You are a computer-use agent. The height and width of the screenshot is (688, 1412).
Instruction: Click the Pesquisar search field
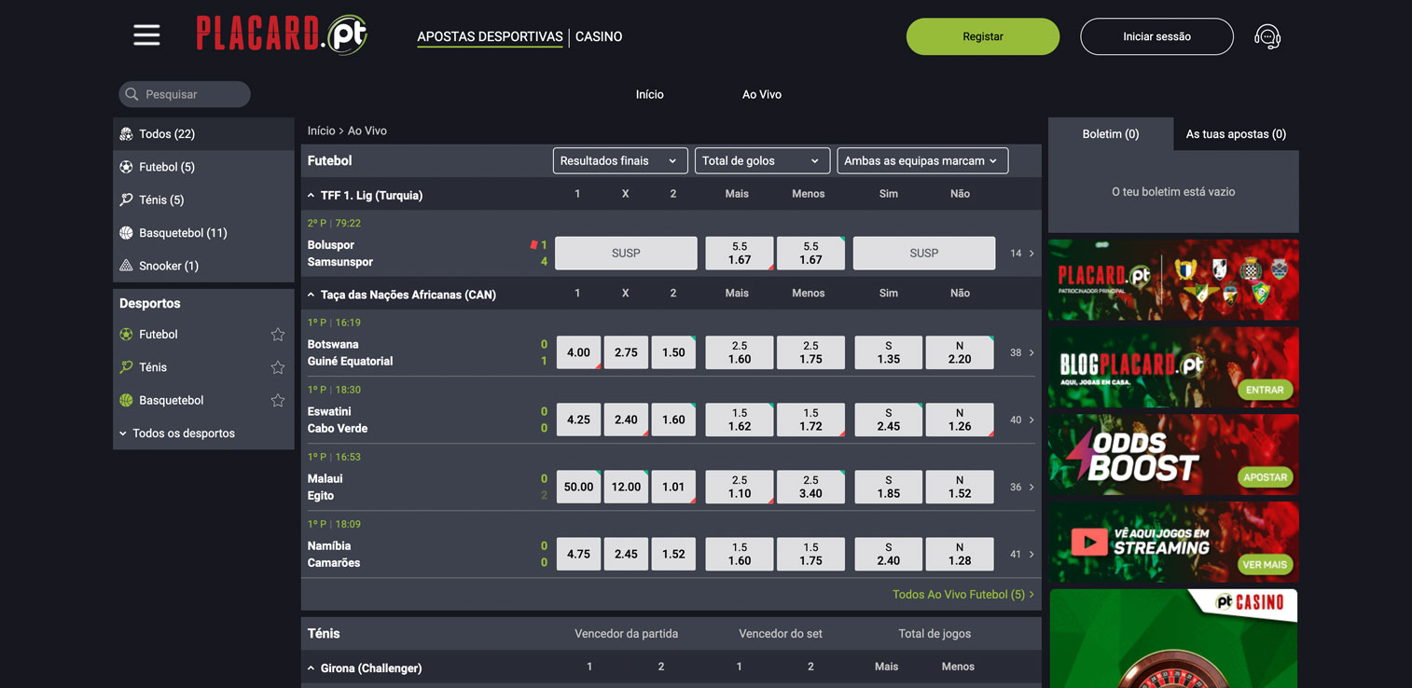pos(185,94)
